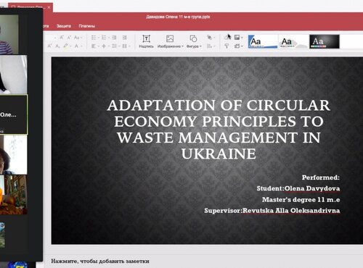The image size is (363, 268).
Task: Click the Изображение picture icon
Action: (170, 38)
